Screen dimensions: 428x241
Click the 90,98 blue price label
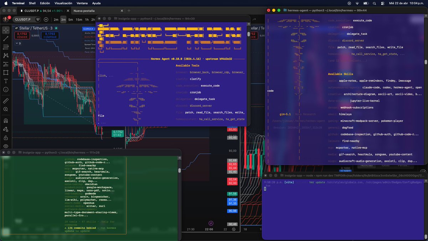click(233, 211)
